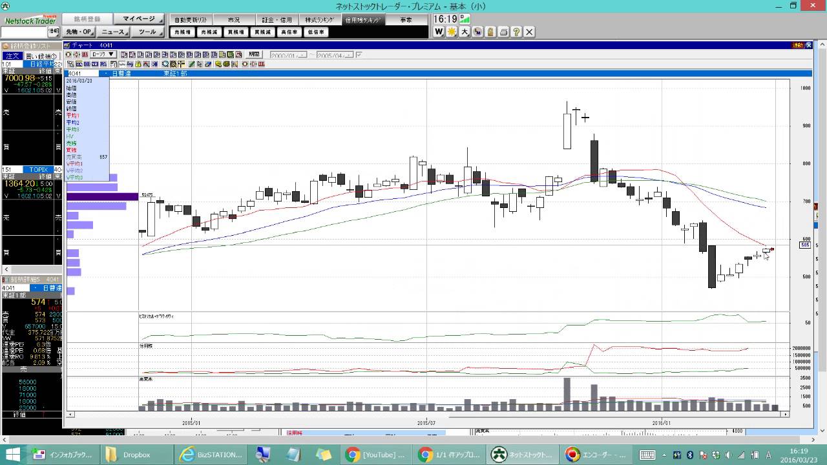Click the 売残増 button

[183, 32]
